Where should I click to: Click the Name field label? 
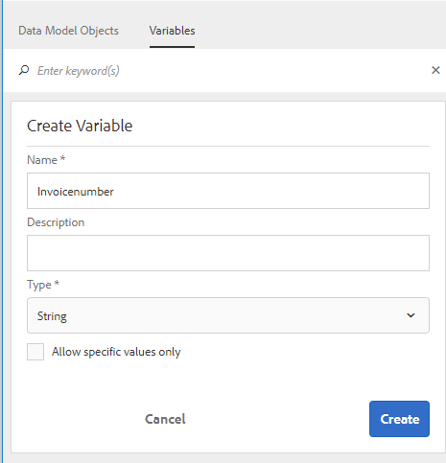coord(46,160)
